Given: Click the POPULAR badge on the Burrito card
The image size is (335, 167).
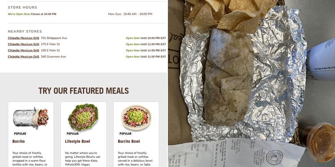Looking at the screenshot, I should point(20,134).
